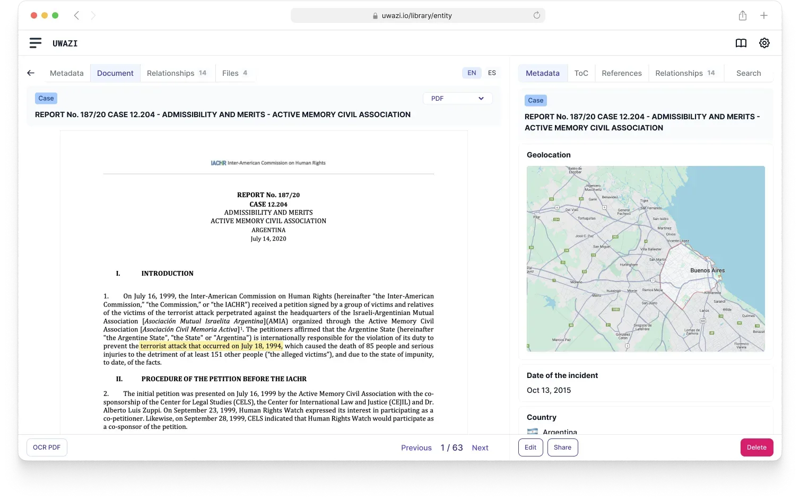Go back using the left arrow
The height and width of the screenshot is (501, 800).
pyautogui.click(x=30, y=73)
